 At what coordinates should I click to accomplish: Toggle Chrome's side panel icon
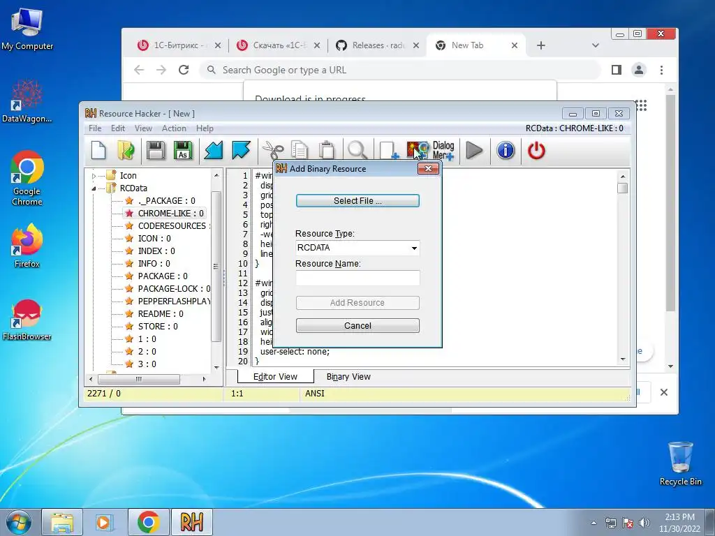tap(617, 70)
